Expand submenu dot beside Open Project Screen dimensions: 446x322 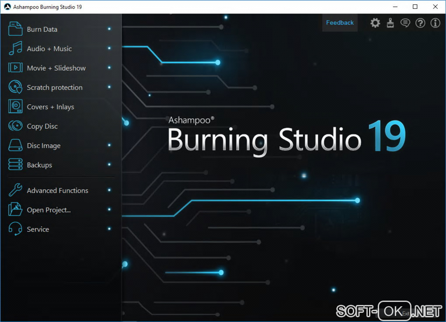[109, 209]
